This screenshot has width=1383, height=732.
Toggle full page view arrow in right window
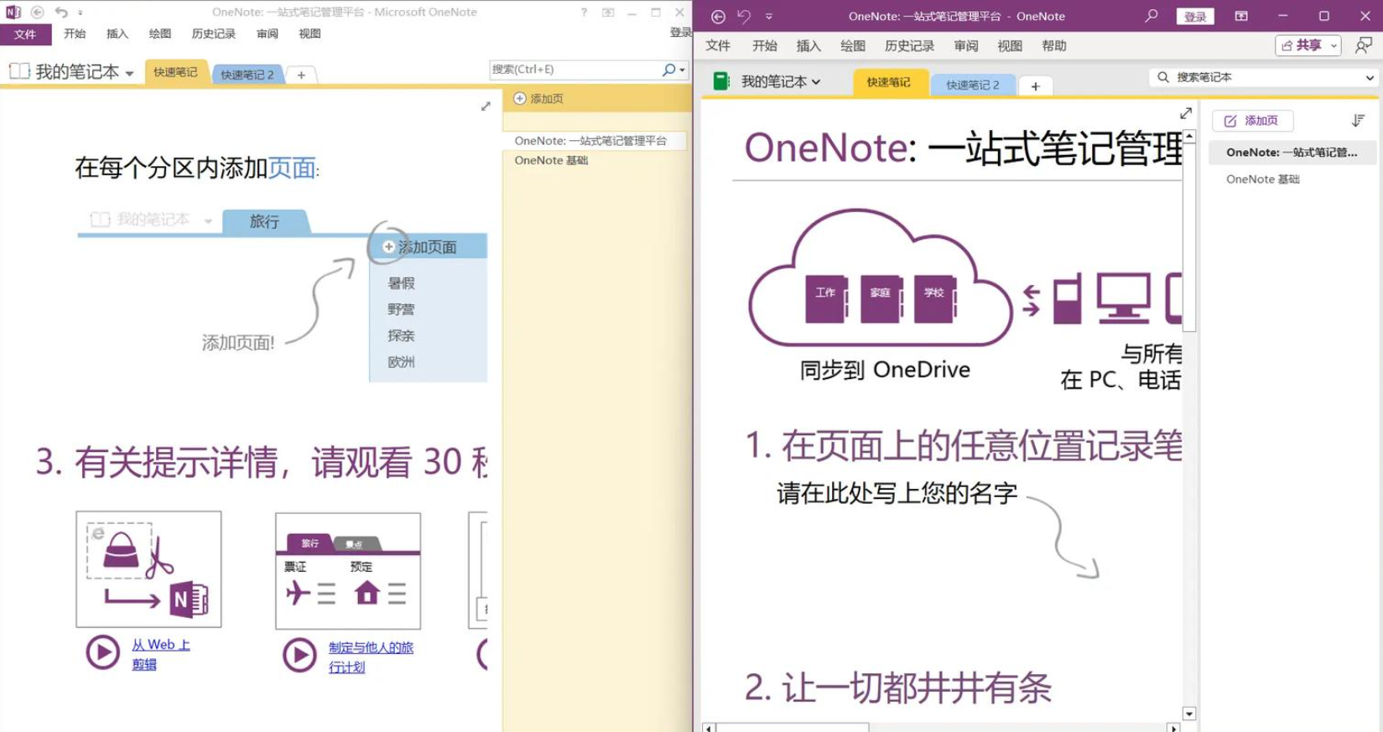tap(1186, 113)
